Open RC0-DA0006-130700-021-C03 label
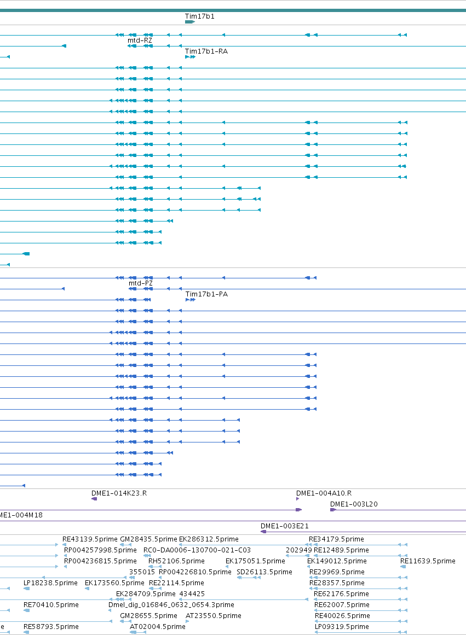The image size is (466, 635). 197,550
